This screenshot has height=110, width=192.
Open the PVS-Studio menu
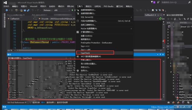click(x=108, y=6)
